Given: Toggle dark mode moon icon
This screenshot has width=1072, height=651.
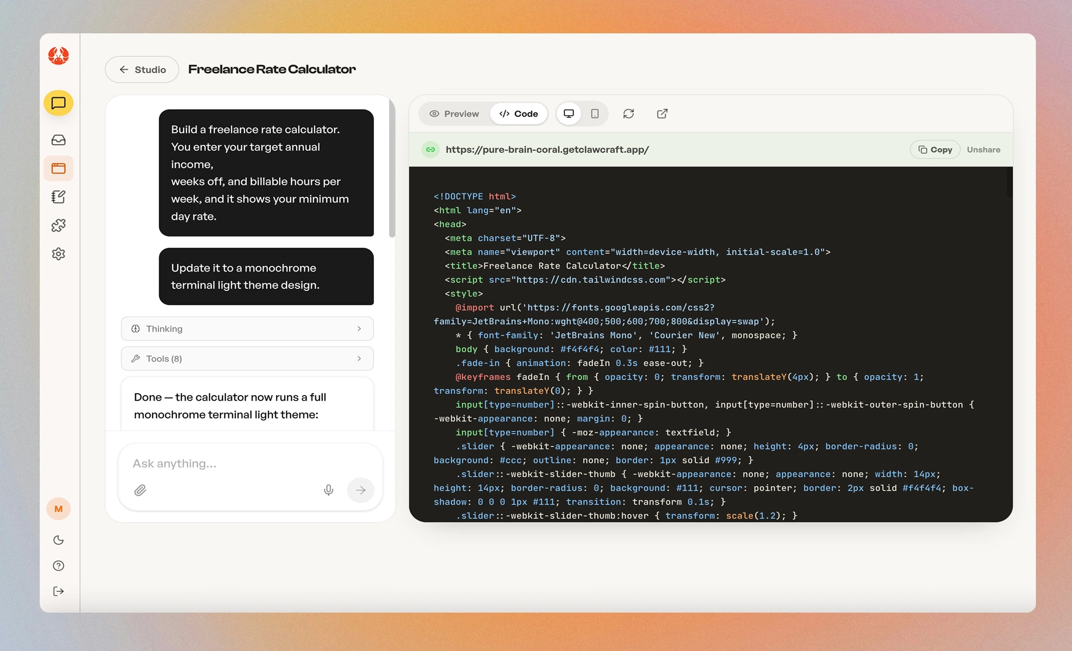Looking at the screenshot, I should 58,540.
